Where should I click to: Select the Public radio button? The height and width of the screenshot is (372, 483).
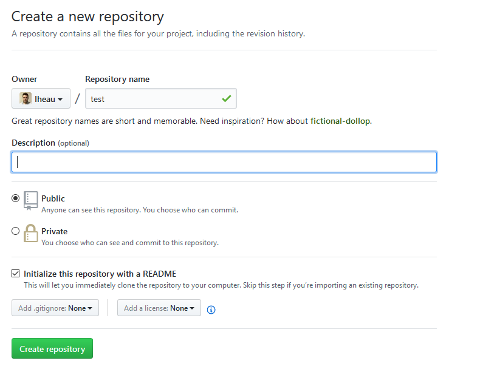pos(16,198)
